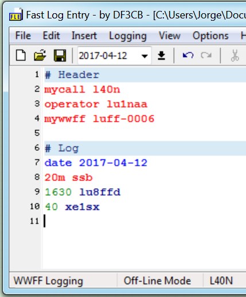Open the Options menu
The width and height of the screenshot is (246, 297).
tap(210, 36)
